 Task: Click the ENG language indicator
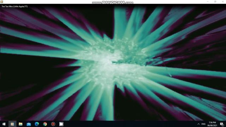[203, 124]
